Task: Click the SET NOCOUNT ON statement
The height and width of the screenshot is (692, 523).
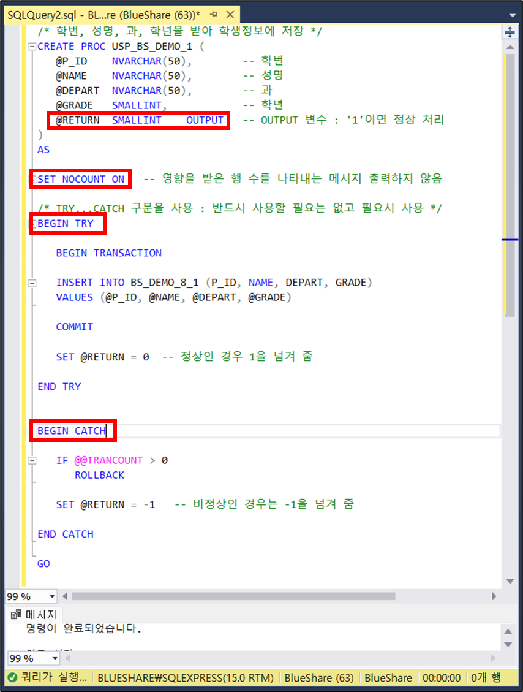Action: [x=81, y=179]
